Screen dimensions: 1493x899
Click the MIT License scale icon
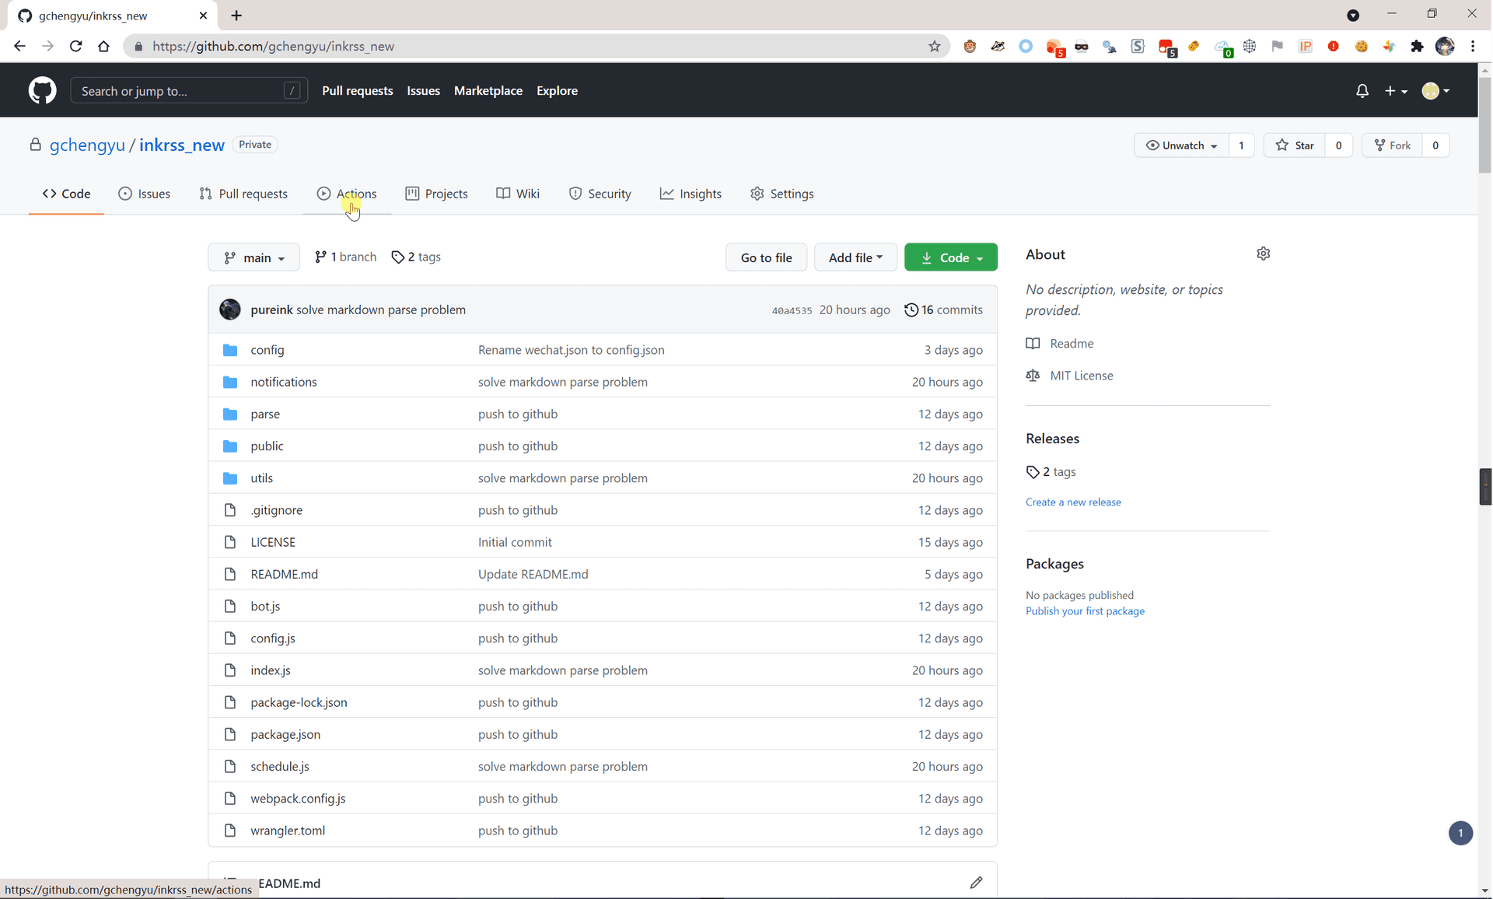[1033, 376]
